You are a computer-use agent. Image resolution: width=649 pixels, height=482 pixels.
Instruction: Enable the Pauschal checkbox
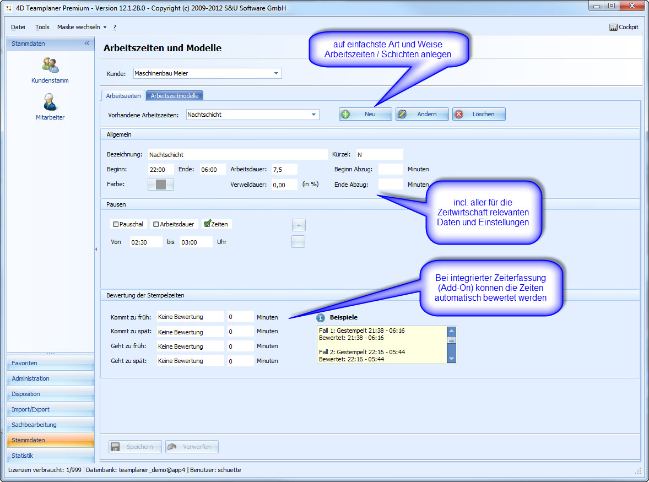pos(116,224)
